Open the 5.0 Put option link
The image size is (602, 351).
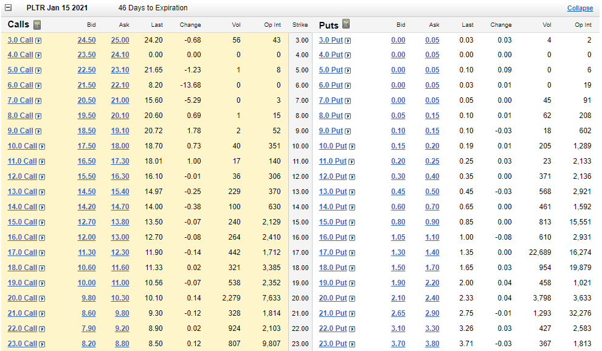pyautogui.click(x=331, y=70)
